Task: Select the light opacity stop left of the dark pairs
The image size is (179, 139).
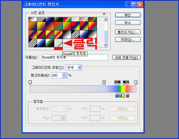Action: [x=104, y=82]
